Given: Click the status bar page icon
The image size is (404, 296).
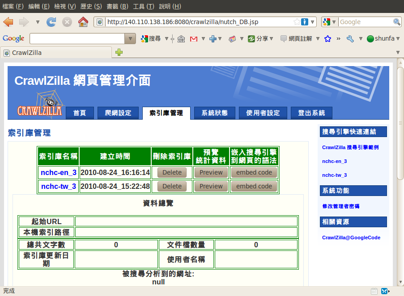Looking at the screenshot, I should click(x=374, y=291).
